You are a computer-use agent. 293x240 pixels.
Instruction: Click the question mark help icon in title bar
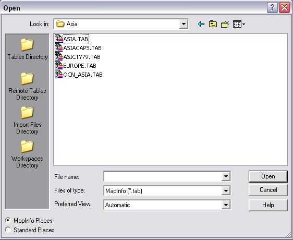point(272,8)
